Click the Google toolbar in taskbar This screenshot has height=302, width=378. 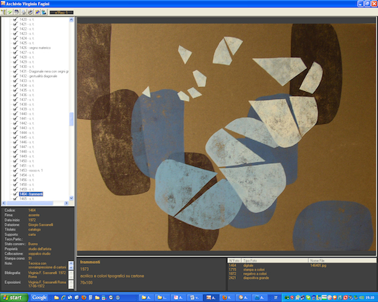tap(39, 298)
